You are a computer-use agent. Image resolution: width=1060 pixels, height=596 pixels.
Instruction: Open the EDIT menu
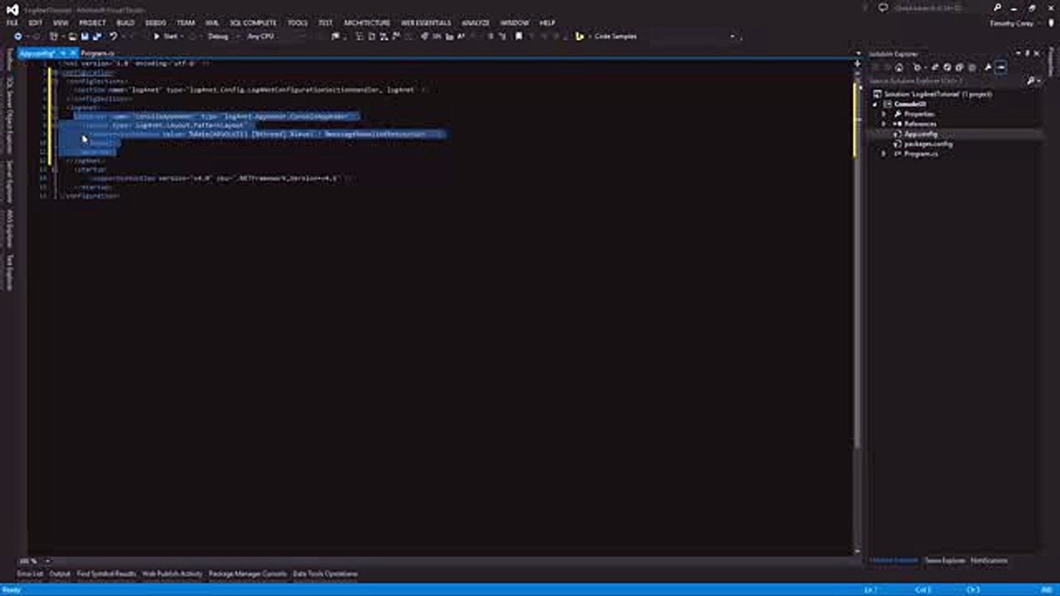36,23
